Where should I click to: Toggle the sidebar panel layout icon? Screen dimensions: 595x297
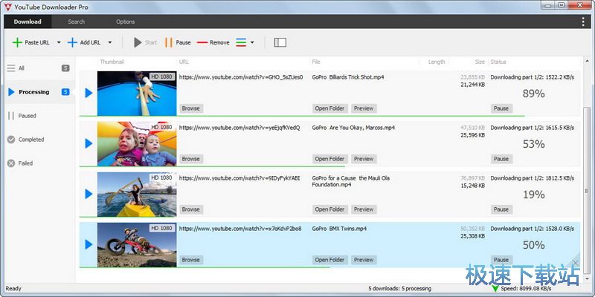click(280, 42)
